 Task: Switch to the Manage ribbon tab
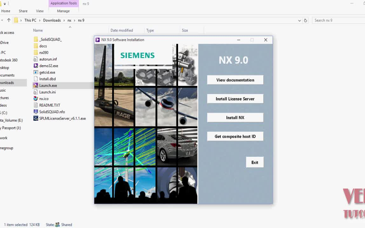coord(63,11)
